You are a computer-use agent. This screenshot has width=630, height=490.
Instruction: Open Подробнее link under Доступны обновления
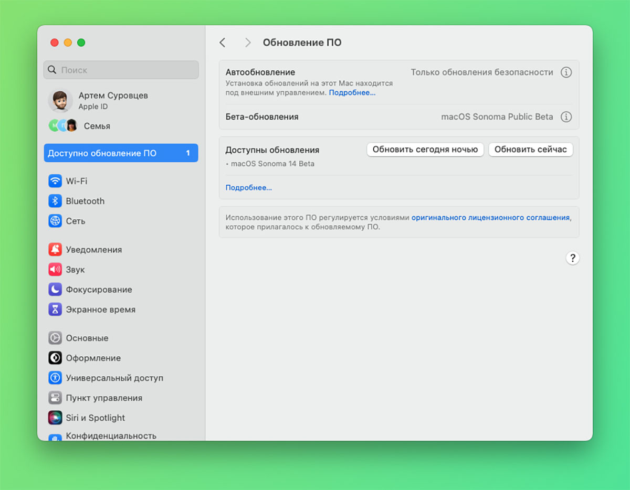(248, 187)
